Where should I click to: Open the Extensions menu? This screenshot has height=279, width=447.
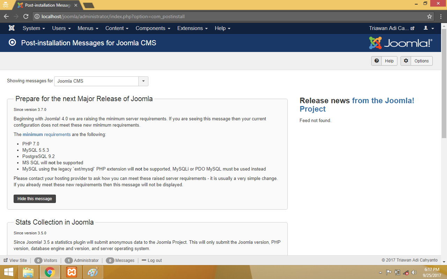coord(192,28)
